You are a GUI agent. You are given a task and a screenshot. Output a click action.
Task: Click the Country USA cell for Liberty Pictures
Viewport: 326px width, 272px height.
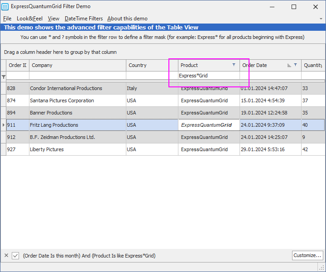(152, 149)
